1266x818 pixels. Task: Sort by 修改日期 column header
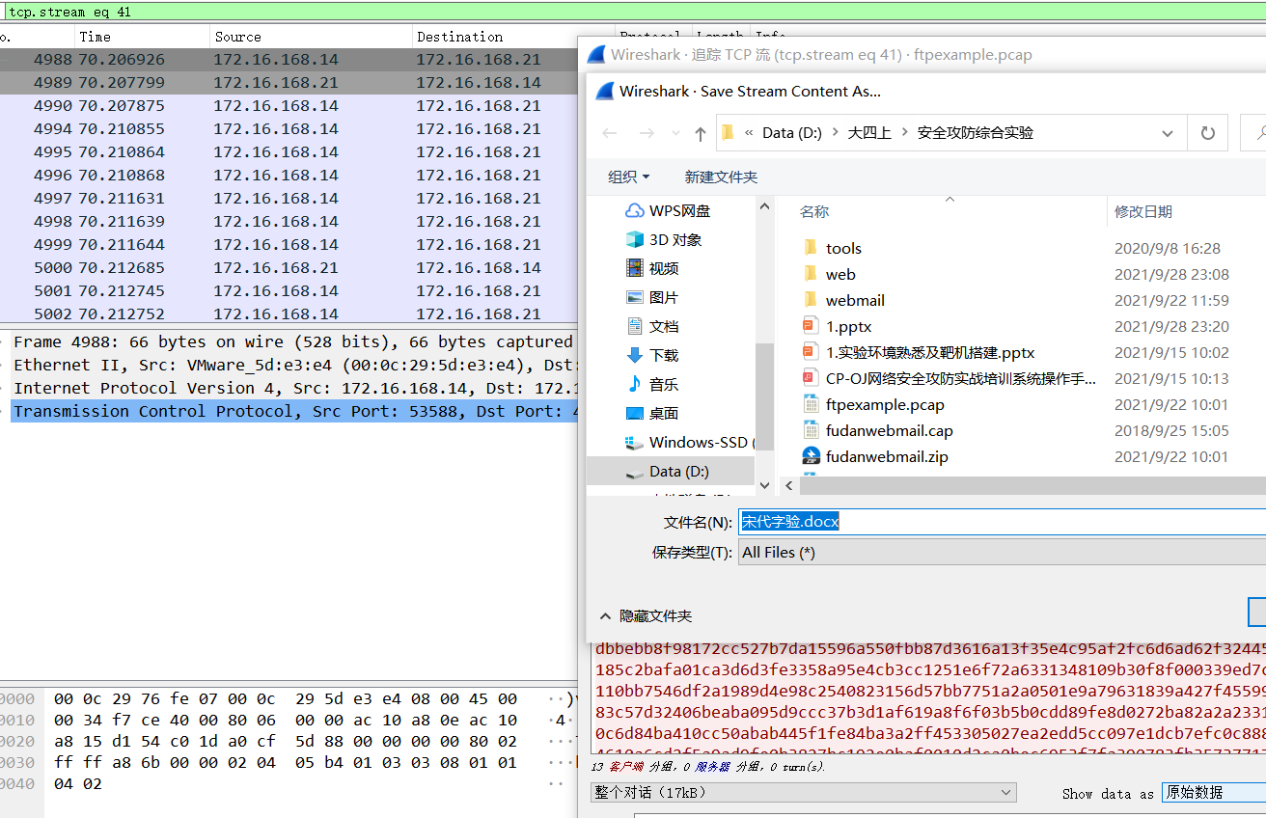(x=1143, y=211)
